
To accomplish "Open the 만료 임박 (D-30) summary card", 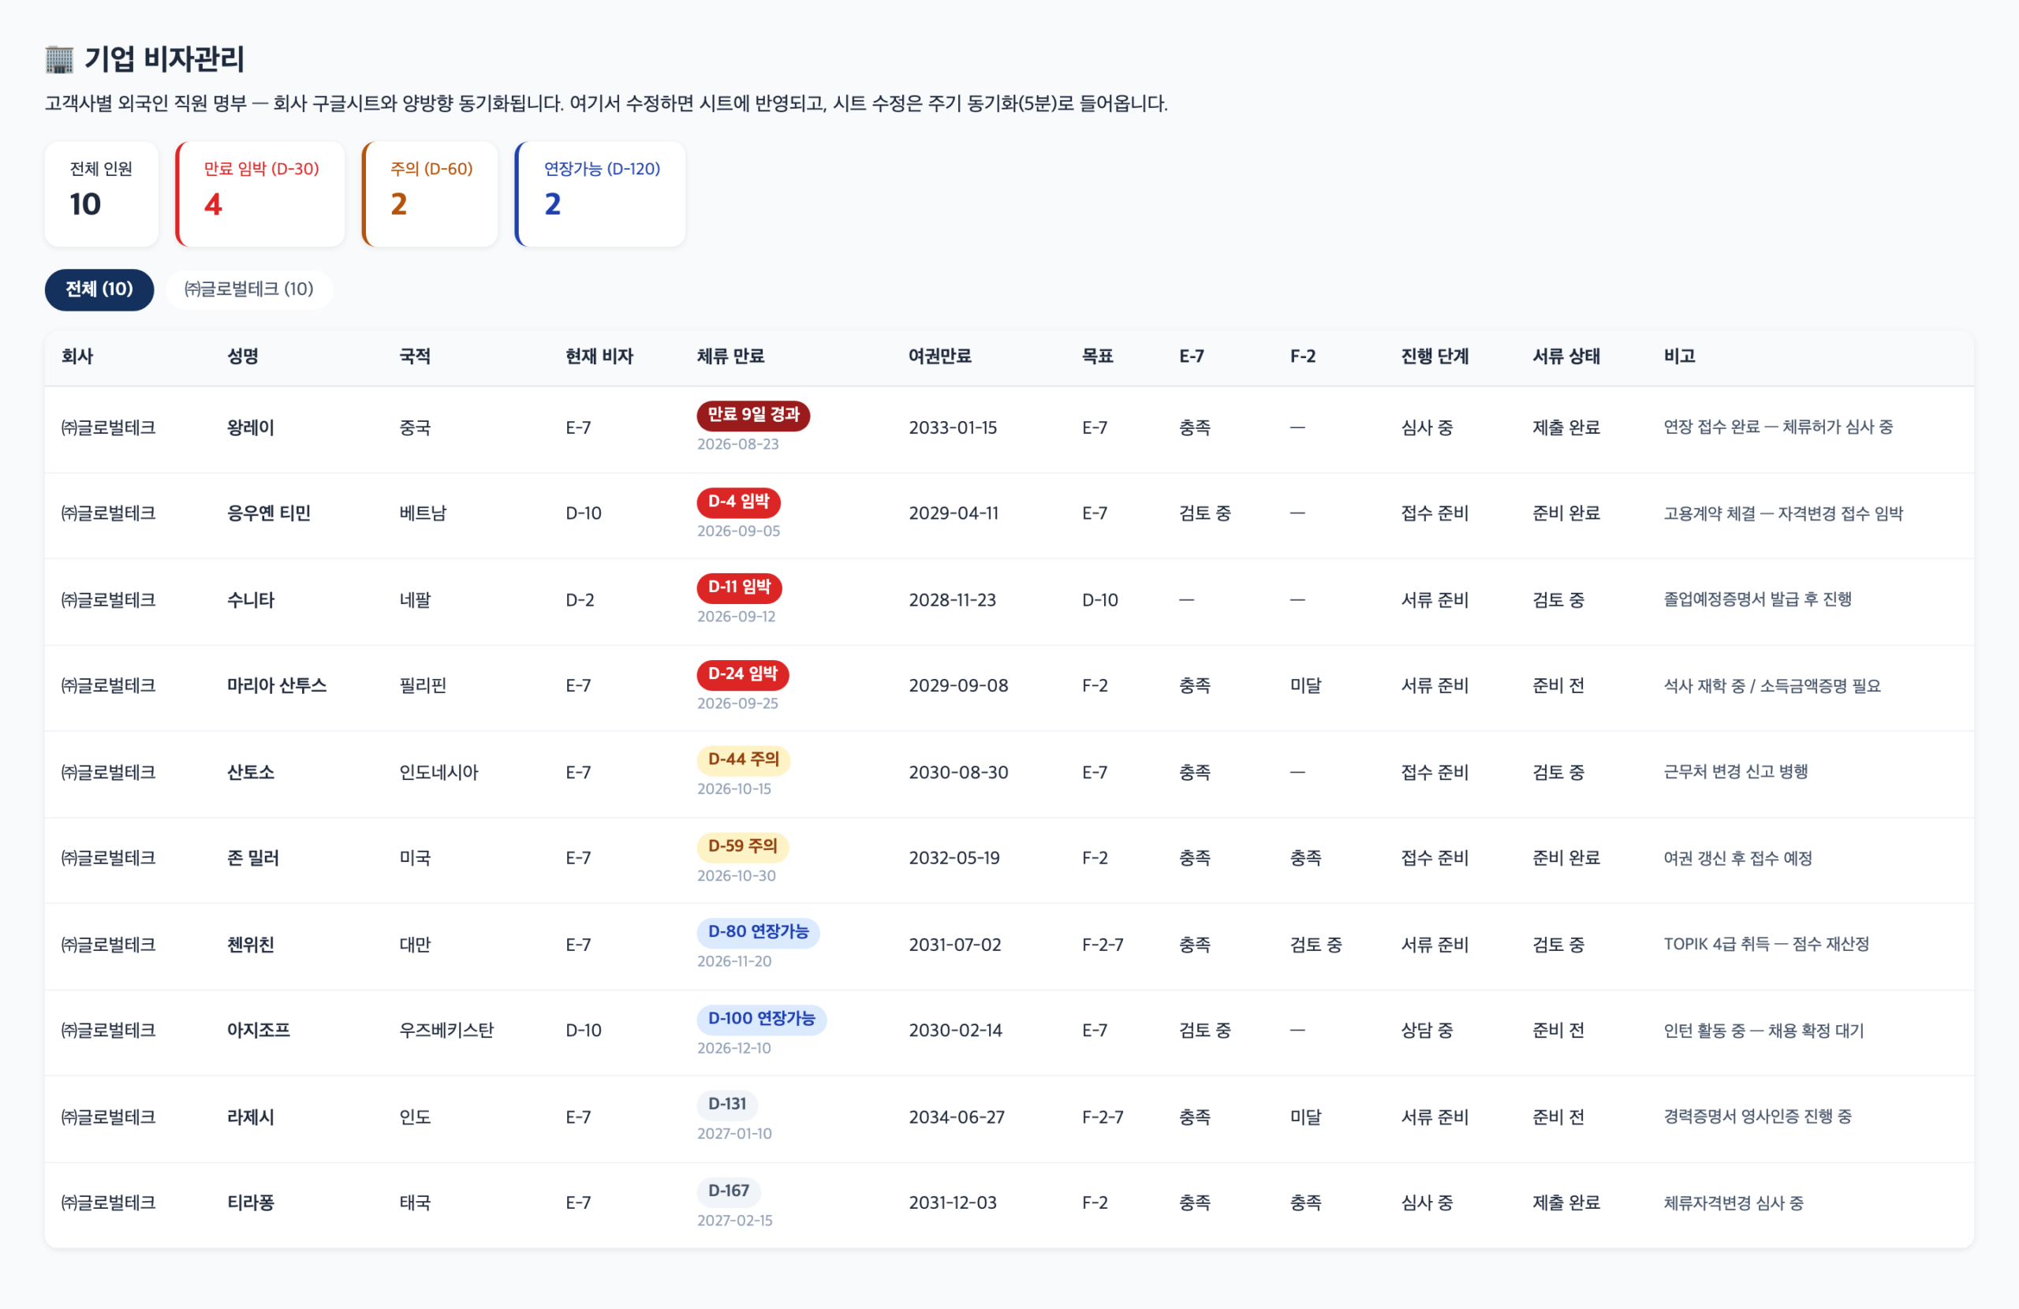I will point(260,193).
